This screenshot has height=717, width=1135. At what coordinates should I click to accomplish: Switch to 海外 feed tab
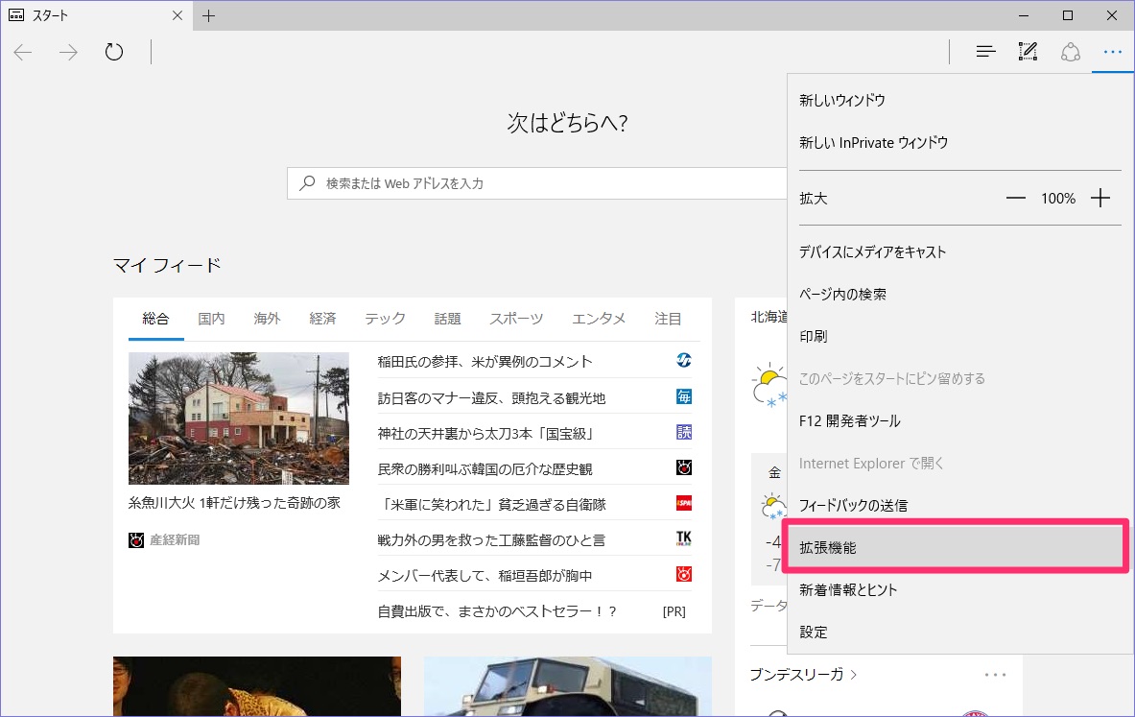point(267,319)
